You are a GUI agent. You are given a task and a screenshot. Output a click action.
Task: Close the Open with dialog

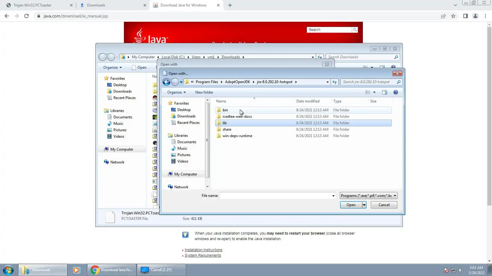[x=397, y=73]
